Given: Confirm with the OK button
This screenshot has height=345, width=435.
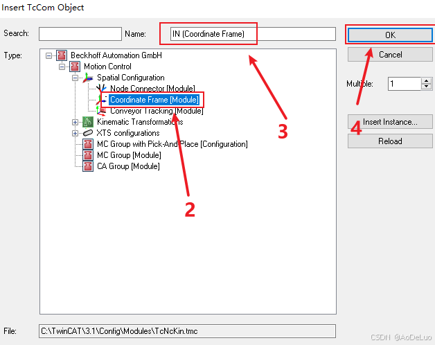Looking at the screenshot, I should coord(390,35).
